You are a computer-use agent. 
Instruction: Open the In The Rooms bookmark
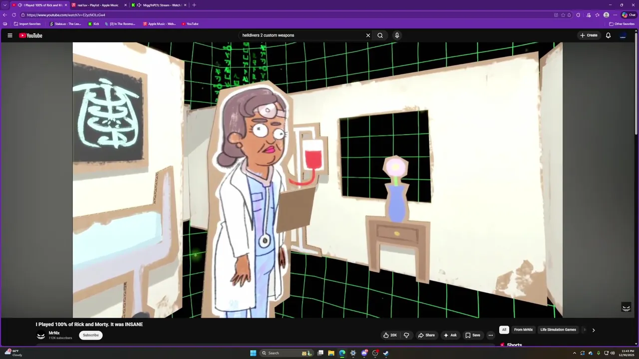click(x=120, y=24)
